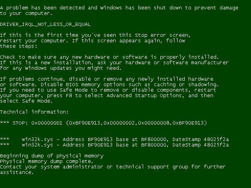Image resolution: width=251 pixels, height=188 pixels.
Task: Click the "for any Windows updates" line
Action: pos(60,68)
